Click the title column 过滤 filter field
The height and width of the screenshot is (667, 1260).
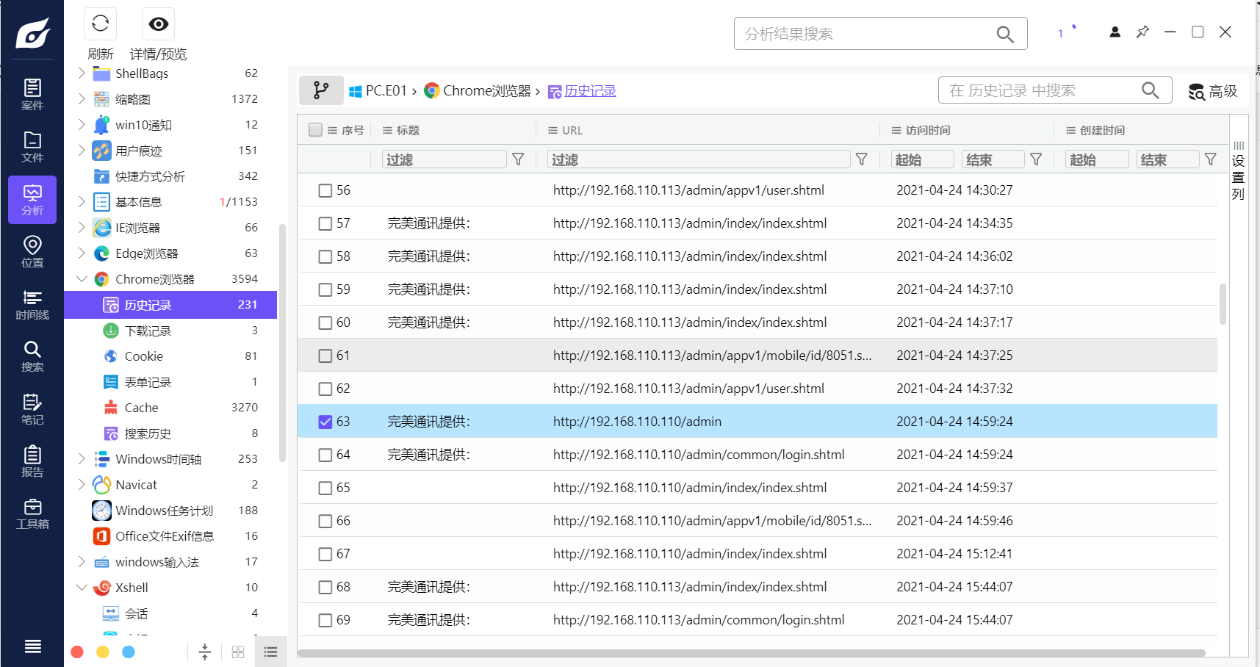click(x=444, y=159)
